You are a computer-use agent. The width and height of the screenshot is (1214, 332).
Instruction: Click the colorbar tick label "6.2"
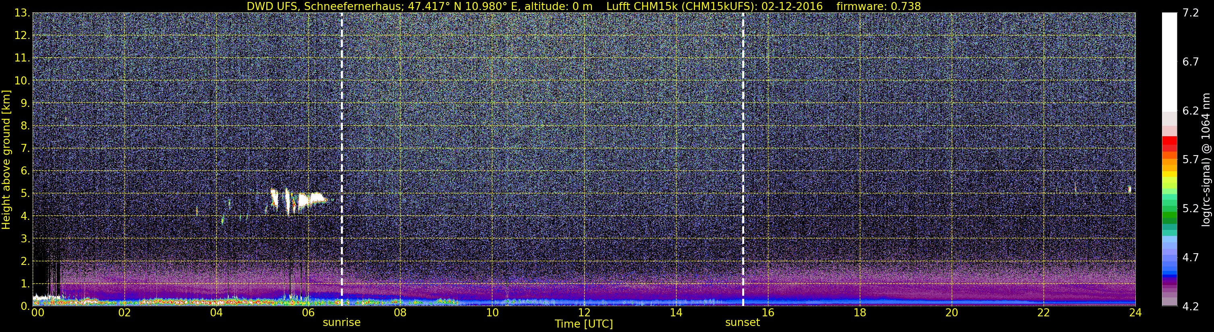click(x=1191, y=111)
